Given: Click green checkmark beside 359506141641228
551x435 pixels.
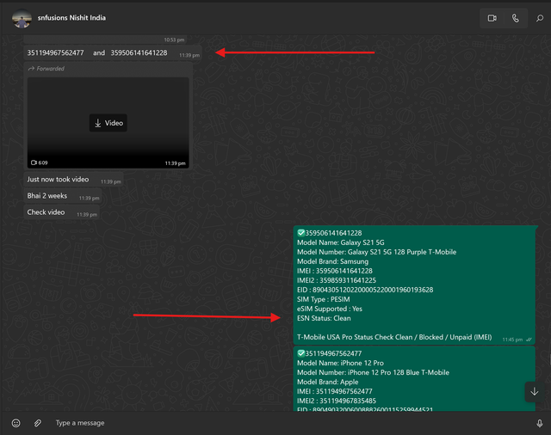Looking at the screenshot, I should pyautogui.click(x=301, y=233).
